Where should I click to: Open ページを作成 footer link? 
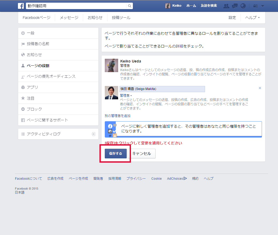[78, 178]
